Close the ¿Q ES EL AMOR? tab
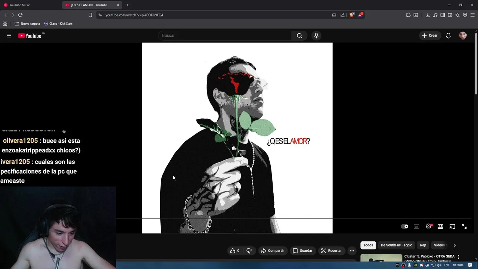The image size is (478, 269). pyautogui.click(x=118, y=5)
